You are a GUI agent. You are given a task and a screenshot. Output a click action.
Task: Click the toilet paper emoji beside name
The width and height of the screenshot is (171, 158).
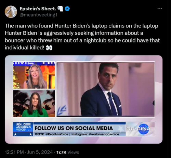tap(60, 9)
